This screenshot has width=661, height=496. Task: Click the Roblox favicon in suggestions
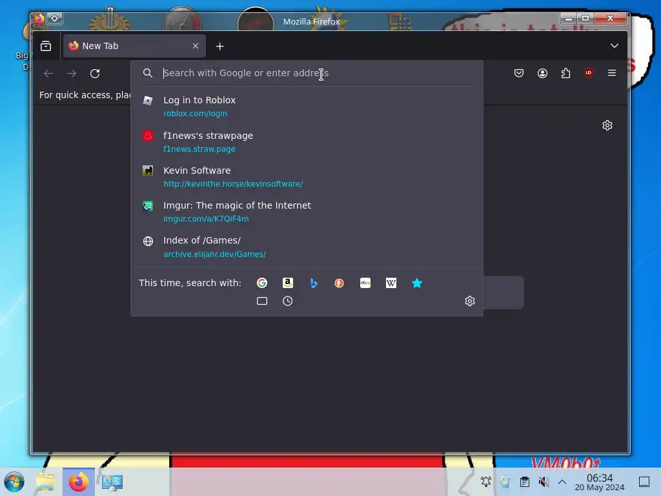click(148, 100)
